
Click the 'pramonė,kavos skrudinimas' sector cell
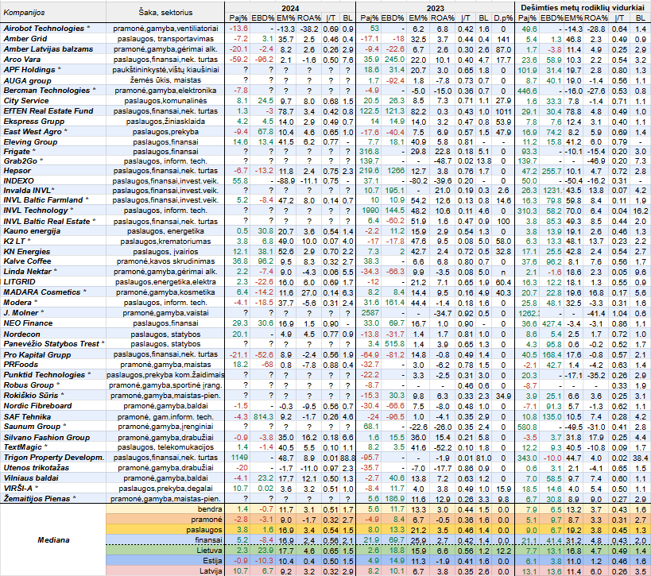tap(165, 261)
